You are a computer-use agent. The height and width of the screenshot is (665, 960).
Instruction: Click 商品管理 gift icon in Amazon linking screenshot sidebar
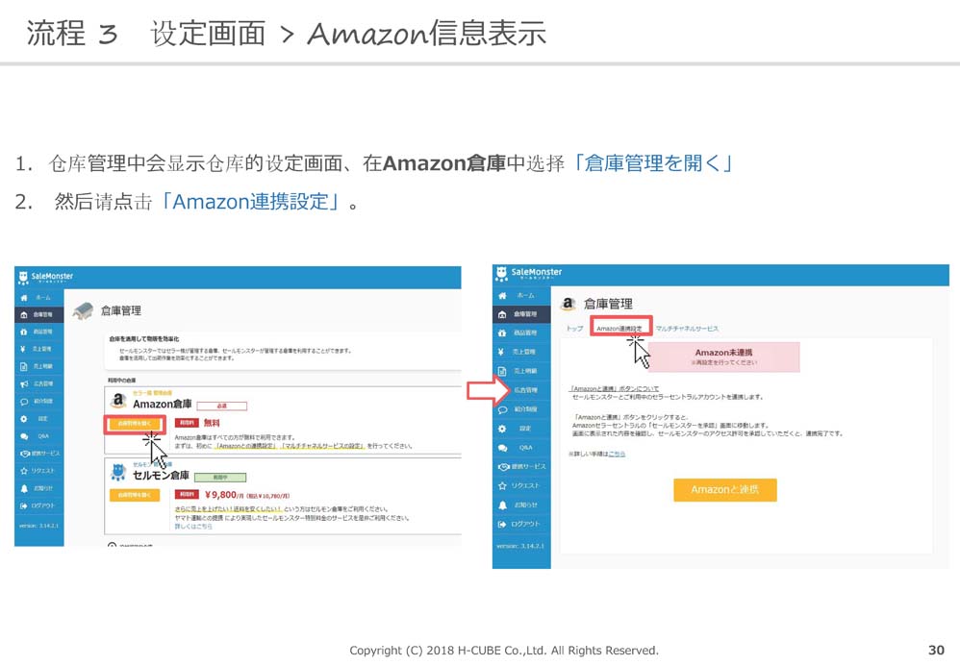click(502, 332)
